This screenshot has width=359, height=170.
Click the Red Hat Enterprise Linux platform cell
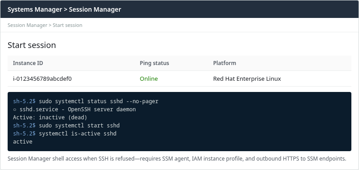coord(247,78)
